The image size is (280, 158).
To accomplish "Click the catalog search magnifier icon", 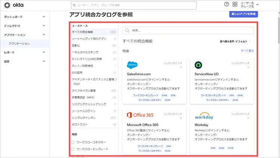I will click(127, 31).
